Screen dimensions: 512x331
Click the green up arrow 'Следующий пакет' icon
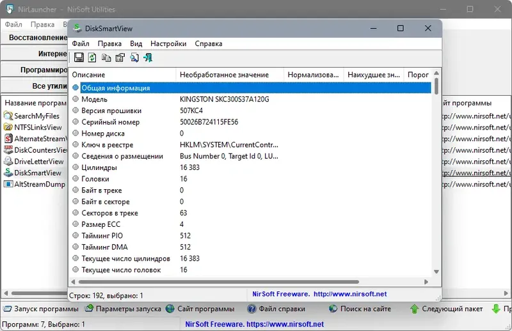(x=414, y=309)
